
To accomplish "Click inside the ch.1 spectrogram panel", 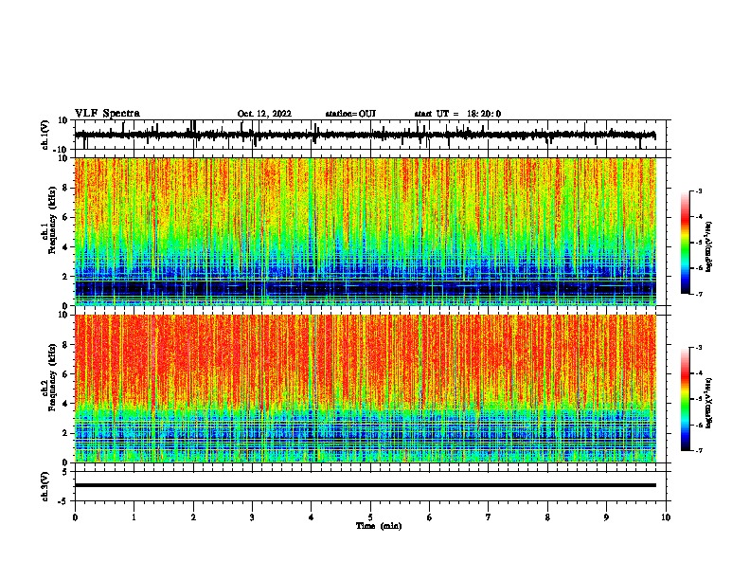I will pyautogui.click(x=365, y=231).
